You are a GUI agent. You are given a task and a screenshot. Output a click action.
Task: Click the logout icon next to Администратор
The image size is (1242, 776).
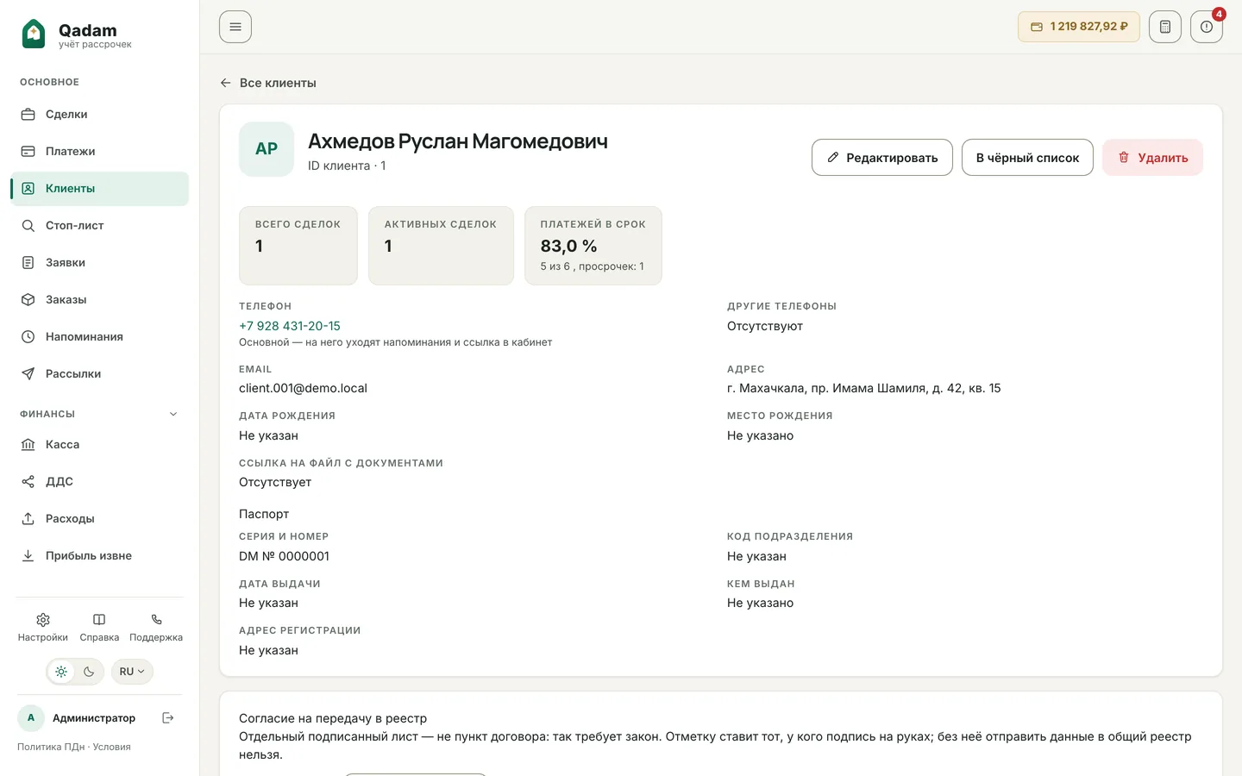click(168, 717)
